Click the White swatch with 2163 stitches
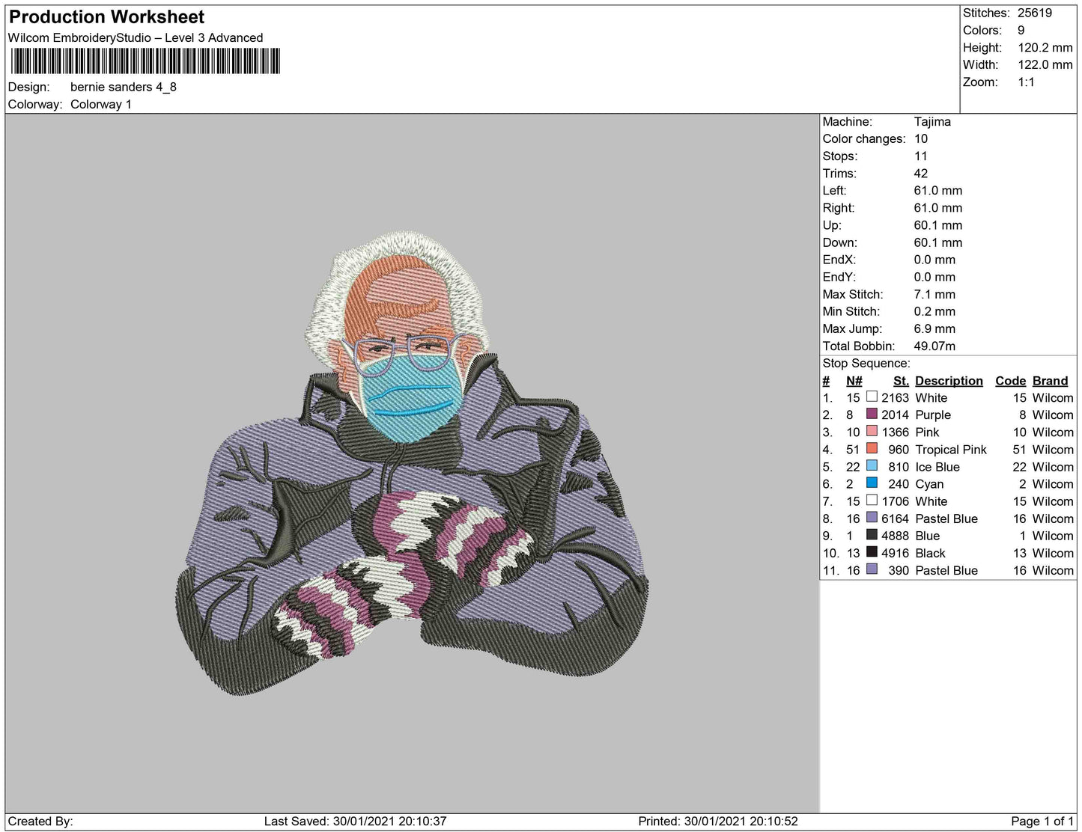This screenshot has width=1082, height=832. click(872, 397)
